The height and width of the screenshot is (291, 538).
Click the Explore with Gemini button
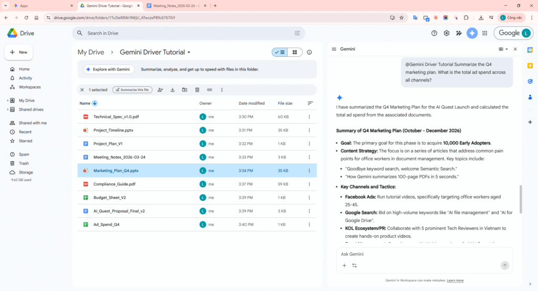(x=109, y=69)
